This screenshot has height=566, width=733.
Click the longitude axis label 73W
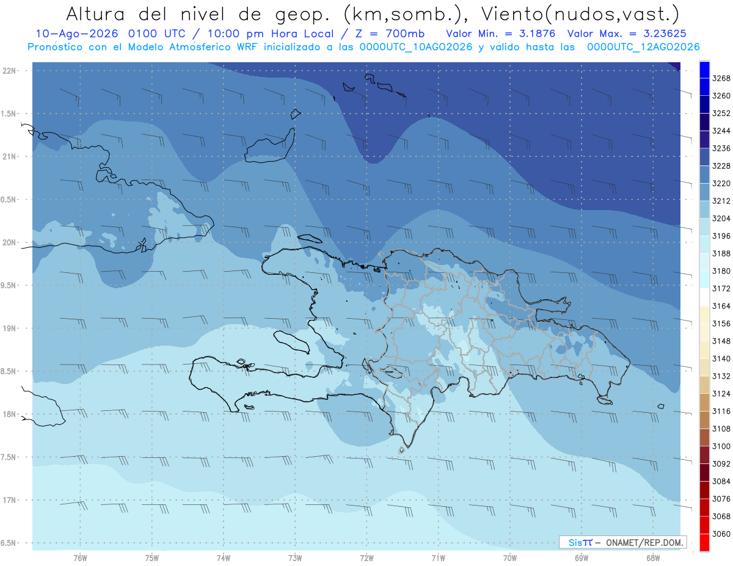pyautogui.click(x=295, y=558)
